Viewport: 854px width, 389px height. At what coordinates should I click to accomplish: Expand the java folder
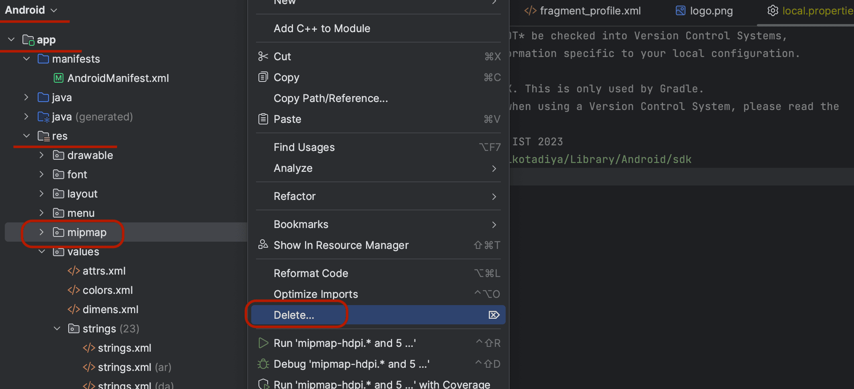(26, 97)
